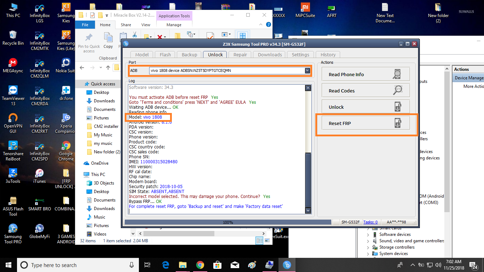The height and width of the screenshot is (272, 484).
Task: Click the Explorer help question mark icon
Action: coord(269,25)
